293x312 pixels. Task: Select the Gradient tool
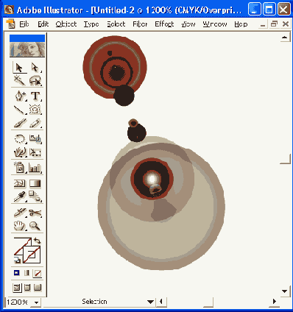[35, 183]
